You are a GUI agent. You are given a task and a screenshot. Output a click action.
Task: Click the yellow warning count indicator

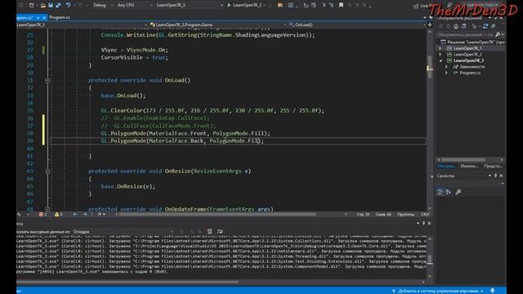[x=59, y=214]
